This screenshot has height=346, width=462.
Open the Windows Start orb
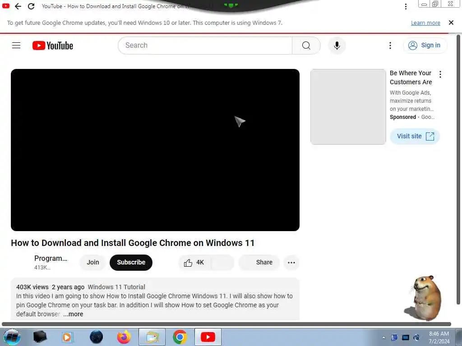point(12,337)
